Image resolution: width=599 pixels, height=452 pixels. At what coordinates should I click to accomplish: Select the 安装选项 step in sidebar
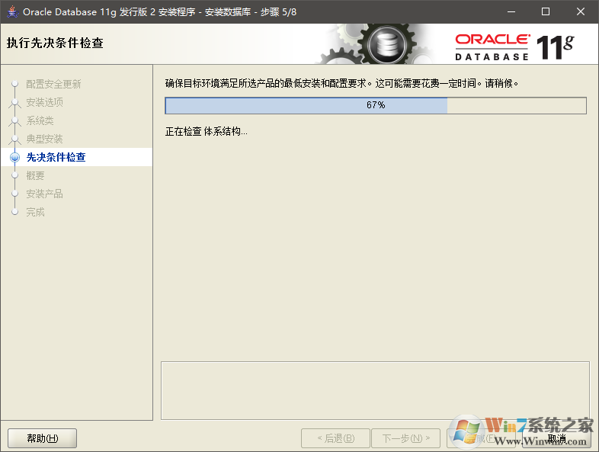(x=44, y=102)
